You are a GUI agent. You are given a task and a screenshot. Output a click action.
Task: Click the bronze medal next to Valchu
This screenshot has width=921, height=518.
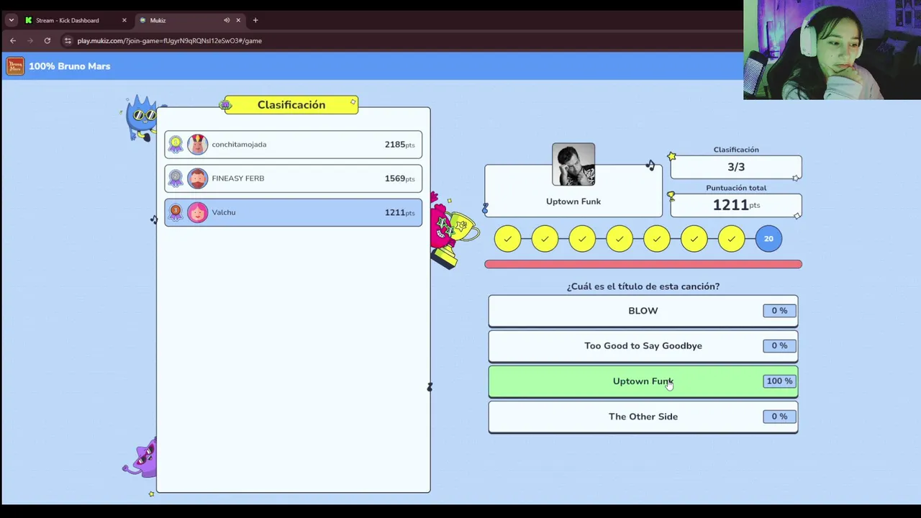coord(176,212)
